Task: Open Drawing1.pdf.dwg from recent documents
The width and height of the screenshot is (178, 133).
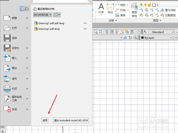Action: pyautogui.click(x=47, y=29)
